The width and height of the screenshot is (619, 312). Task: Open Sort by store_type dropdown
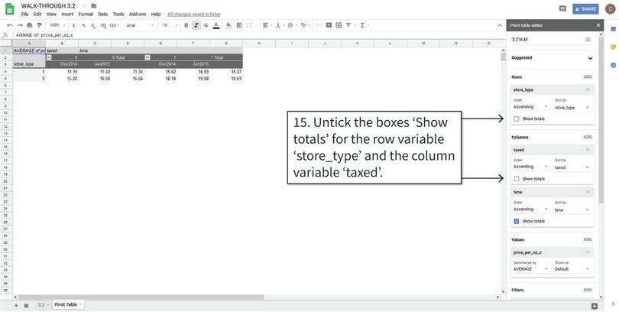pos(572,107)
